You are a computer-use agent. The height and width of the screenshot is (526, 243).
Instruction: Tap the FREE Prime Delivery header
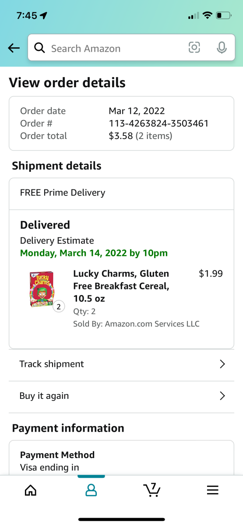(x=63, y=193)
